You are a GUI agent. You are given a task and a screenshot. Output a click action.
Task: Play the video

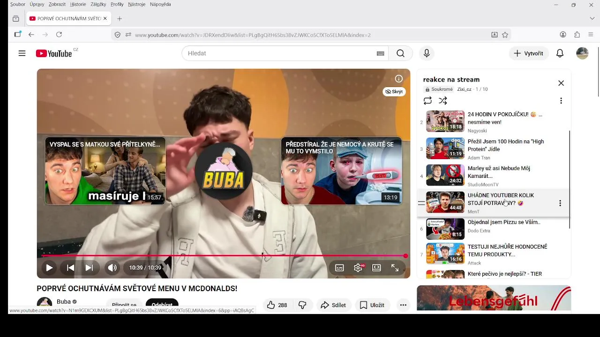[x=49, y=268]
